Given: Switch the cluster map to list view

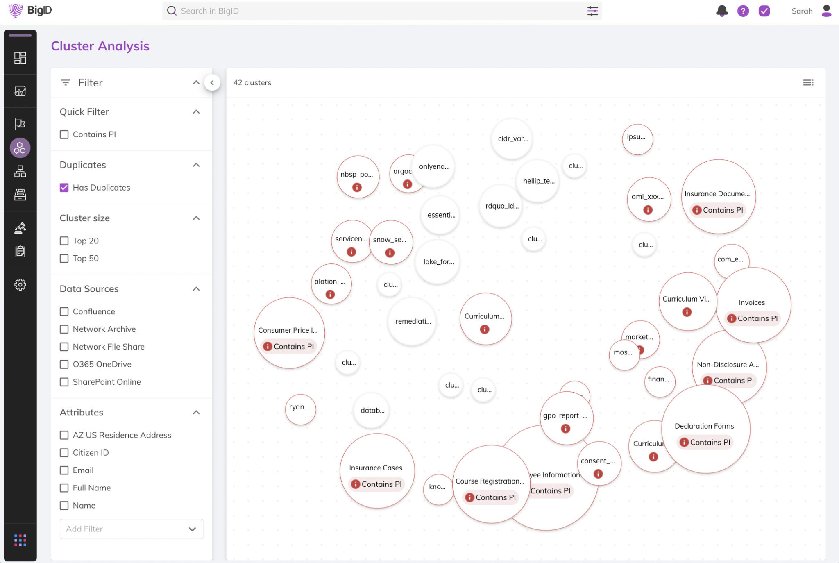Looking at the screenshot, I should tap(809, 82).
